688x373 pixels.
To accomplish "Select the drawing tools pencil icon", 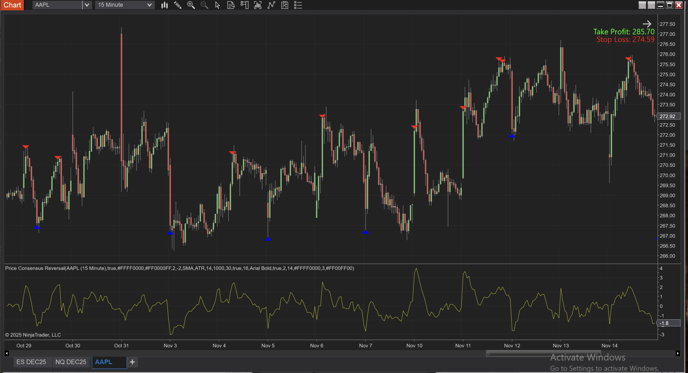I will [178, 5].
